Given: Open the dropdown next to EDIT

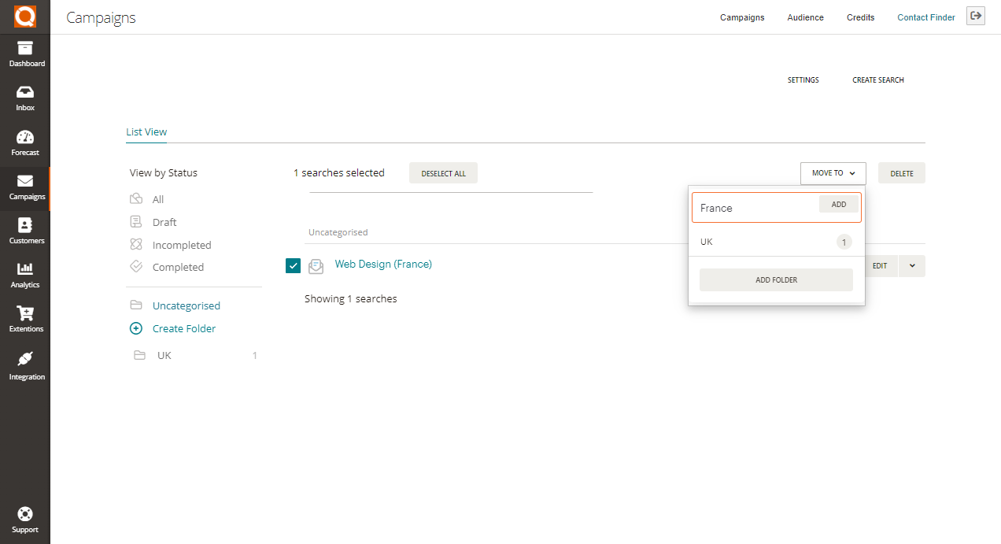Looking at the screenshot, I should pyautogui.click(x=911, y=266).
